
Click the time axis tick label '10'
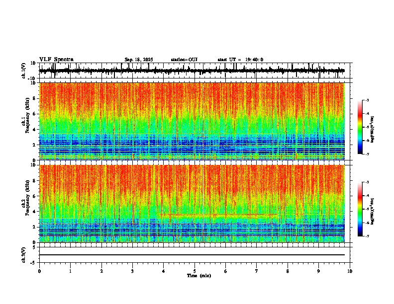click(x=350, y=271)
